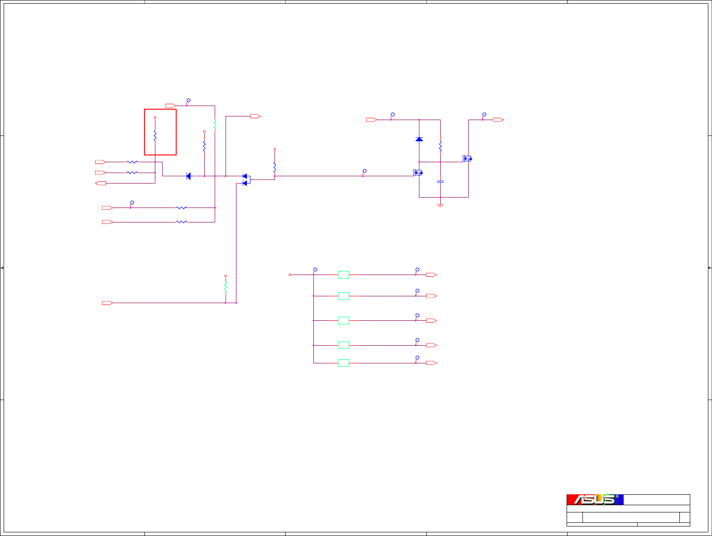Click the only left-pointing port connector
This screenshot has height=536, width=712.
point(101,183)
